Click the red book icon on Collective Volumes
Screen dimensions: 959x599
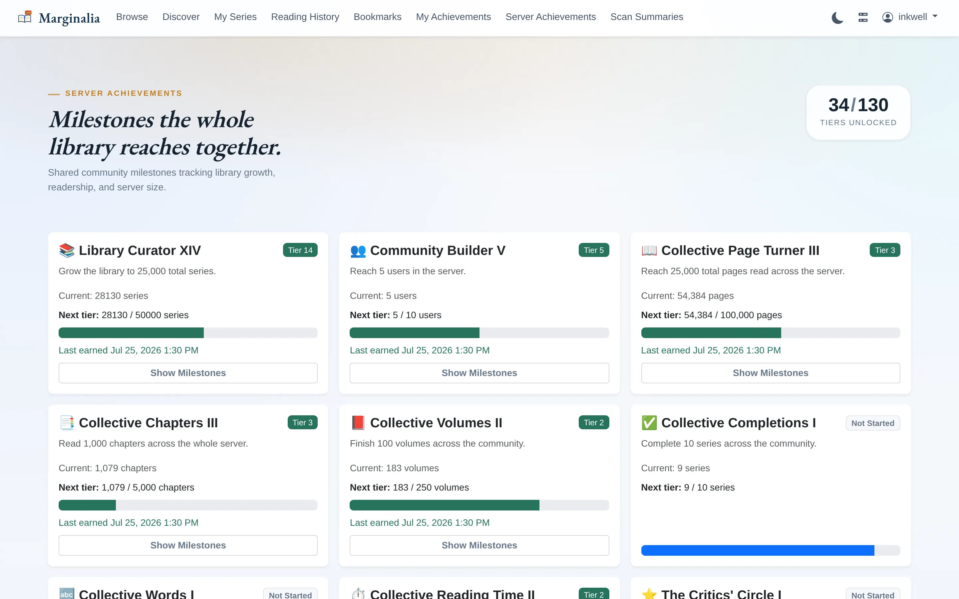[x=358, y=423]
